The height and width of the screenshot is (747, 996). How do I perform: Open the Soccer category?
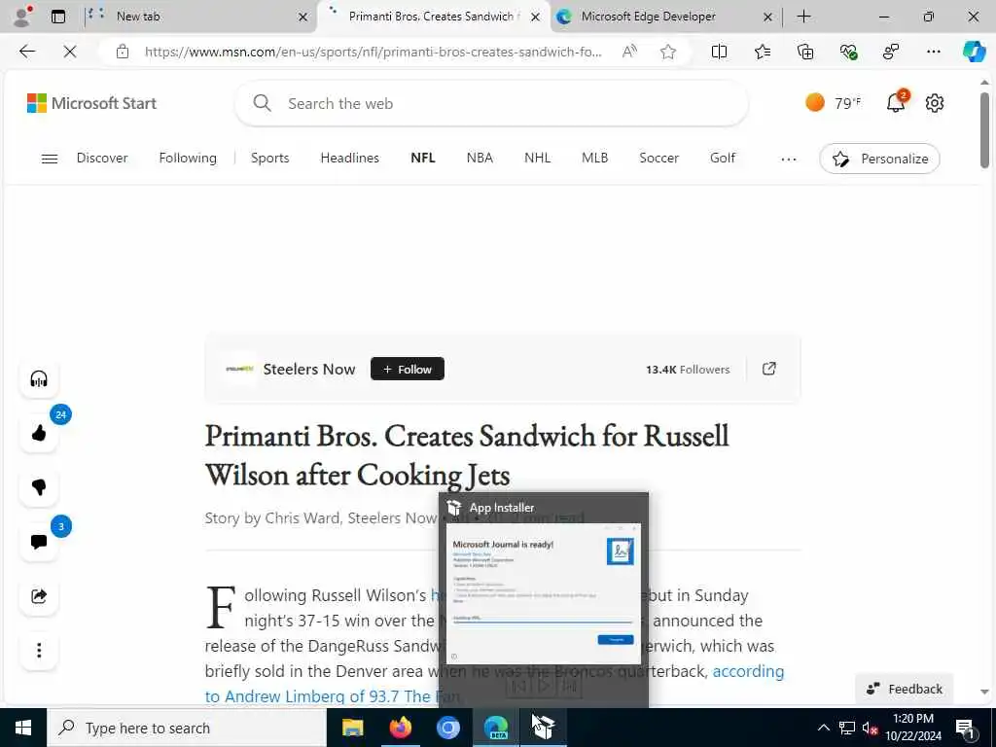658,158
